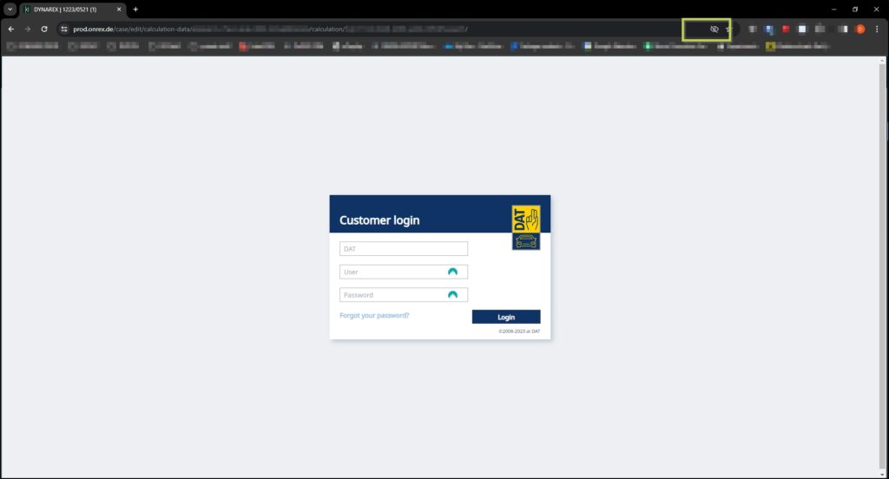Click the teal autofill icon in Password field
The height and width of the screenshot is (479, 889).
(x=452, y=295)
